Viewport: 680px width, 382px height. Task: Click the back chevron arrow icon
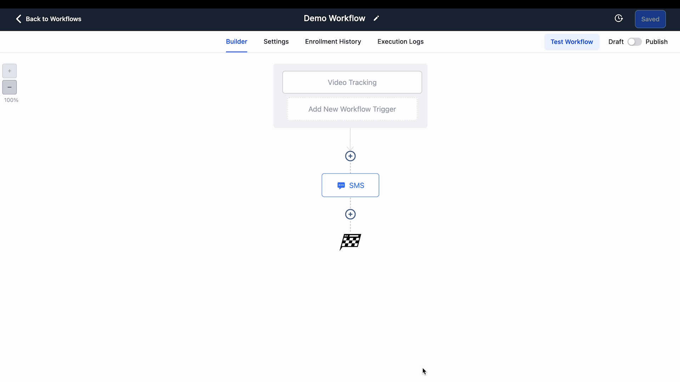click(x=19, y=19)
